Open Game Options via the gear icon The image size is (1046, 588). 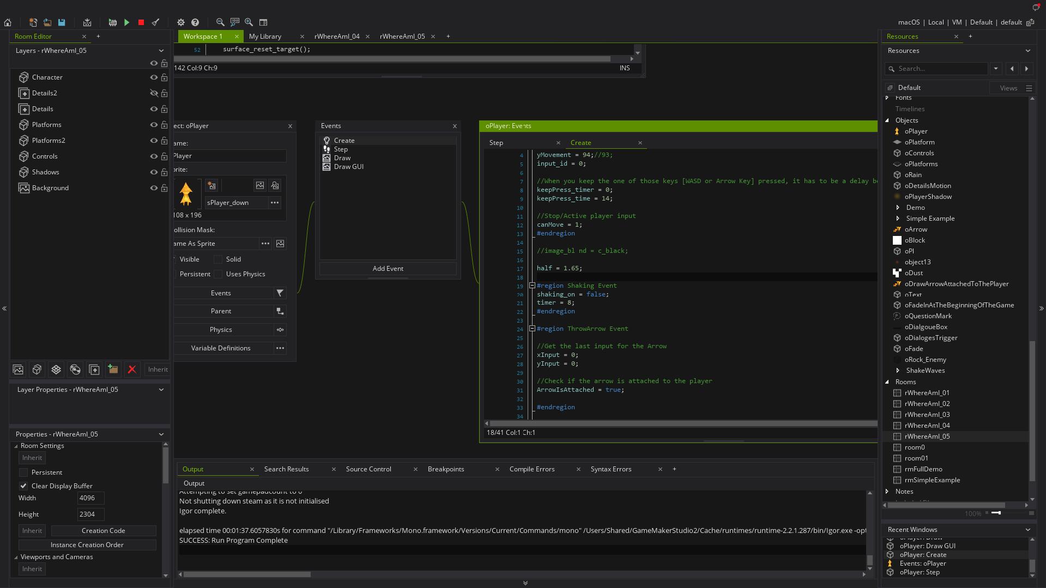(181, 22)
